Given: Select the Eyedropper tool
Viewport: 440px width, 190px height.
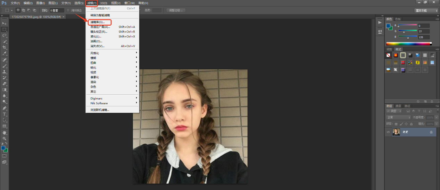Looking at the screenshot, I should tap(5, 54).
